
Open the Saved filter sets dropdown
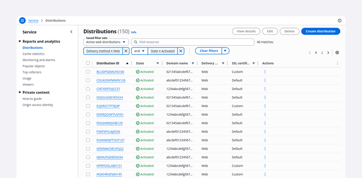[106, 42]
